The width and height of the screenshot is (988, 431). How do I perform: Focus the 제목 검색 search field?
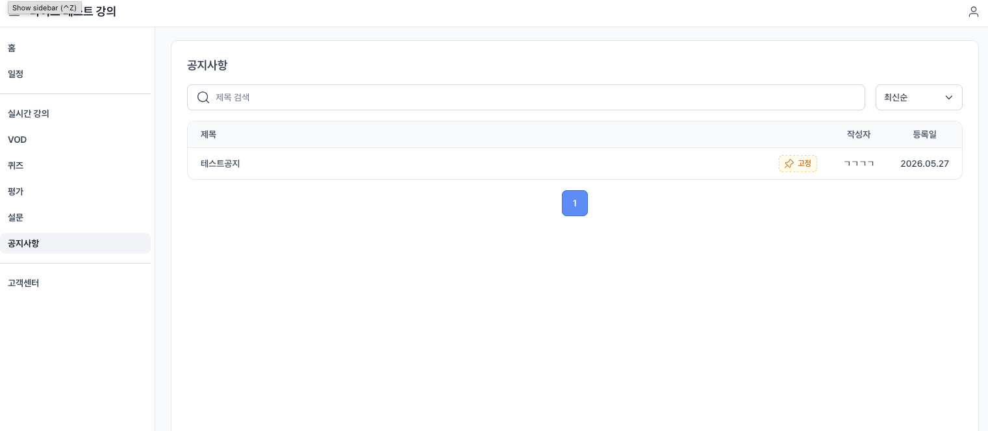[x=526, y=97]
